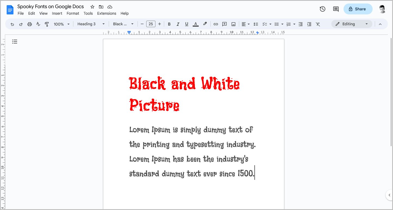The height and width of the screenshot is (210, 393).
Task: Star the document
Action: point(92,7)
